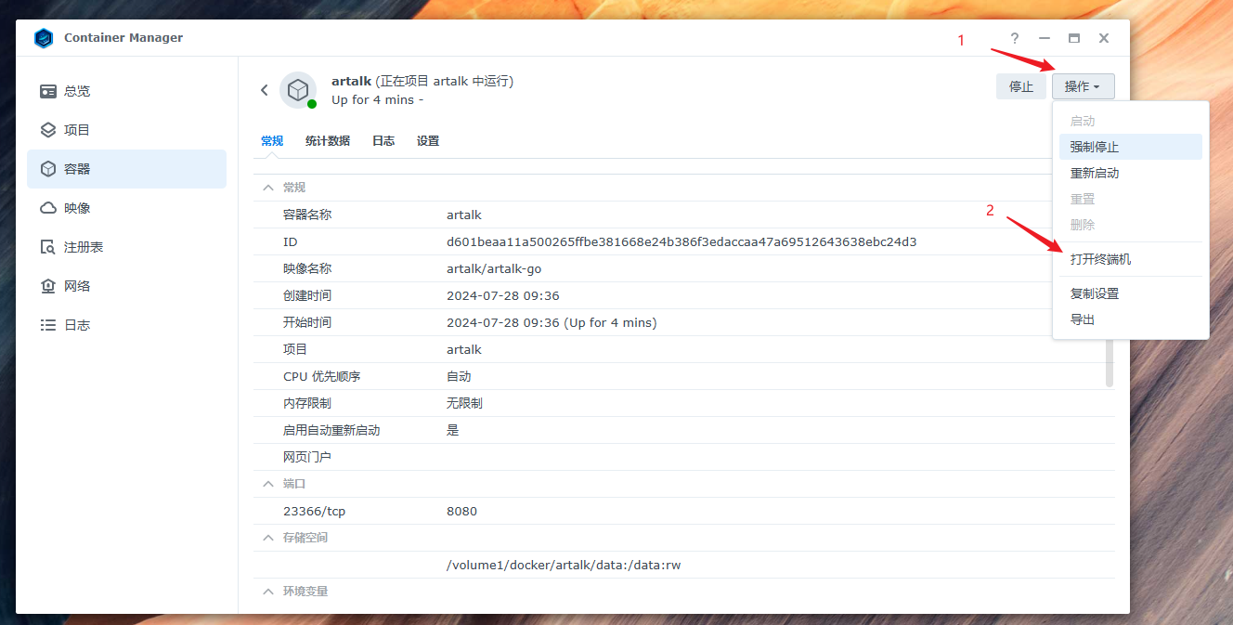This screenshot has height=625, width=1233.
Task: Open the 操作 action dropdown button
Action: tap(1083, 86)
